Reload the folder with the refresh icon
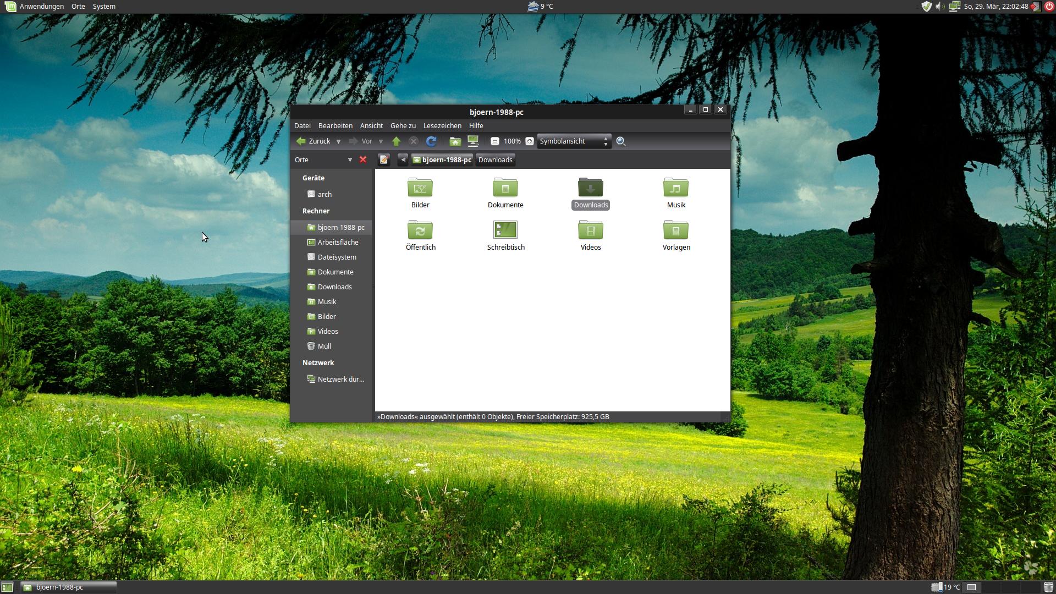The image size is (1056, 594). 431,141
